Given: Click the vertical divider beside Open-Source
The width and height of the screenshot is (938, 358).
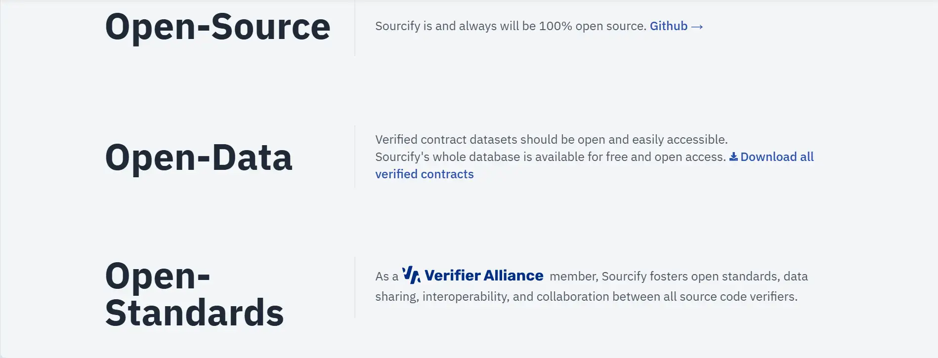Looking at the screenshot, I should (x=355, y=28).
